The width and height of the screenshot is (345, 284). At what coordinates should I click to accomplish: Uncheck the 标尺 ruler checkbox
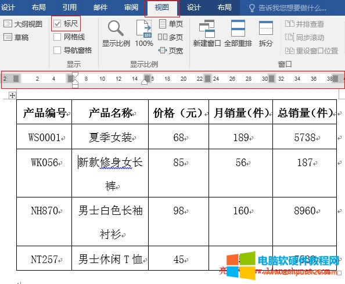coord(57,23)
